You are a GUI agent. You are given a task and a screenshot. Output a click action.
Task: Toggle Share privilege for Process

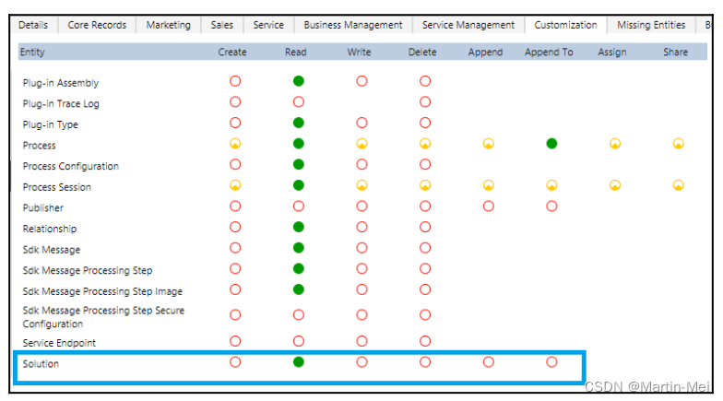tap(679, 144)
